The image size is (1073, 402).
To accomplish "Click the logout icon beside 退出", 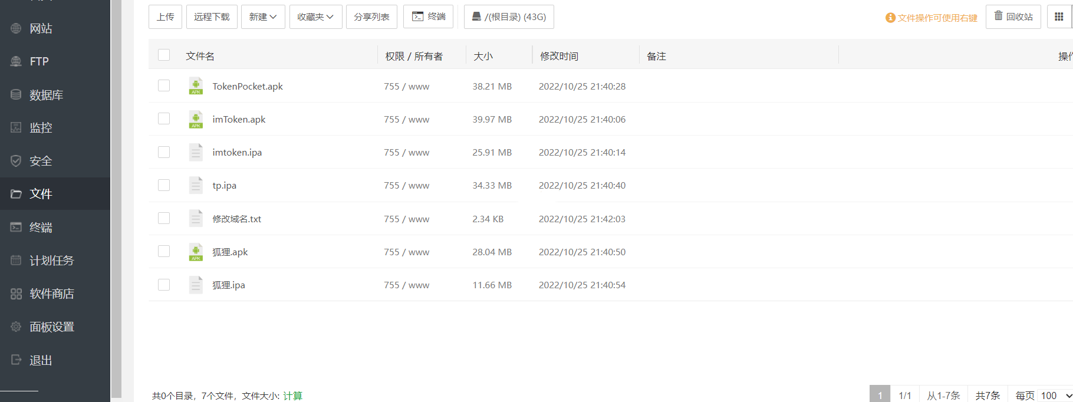I will coord(16,360).
